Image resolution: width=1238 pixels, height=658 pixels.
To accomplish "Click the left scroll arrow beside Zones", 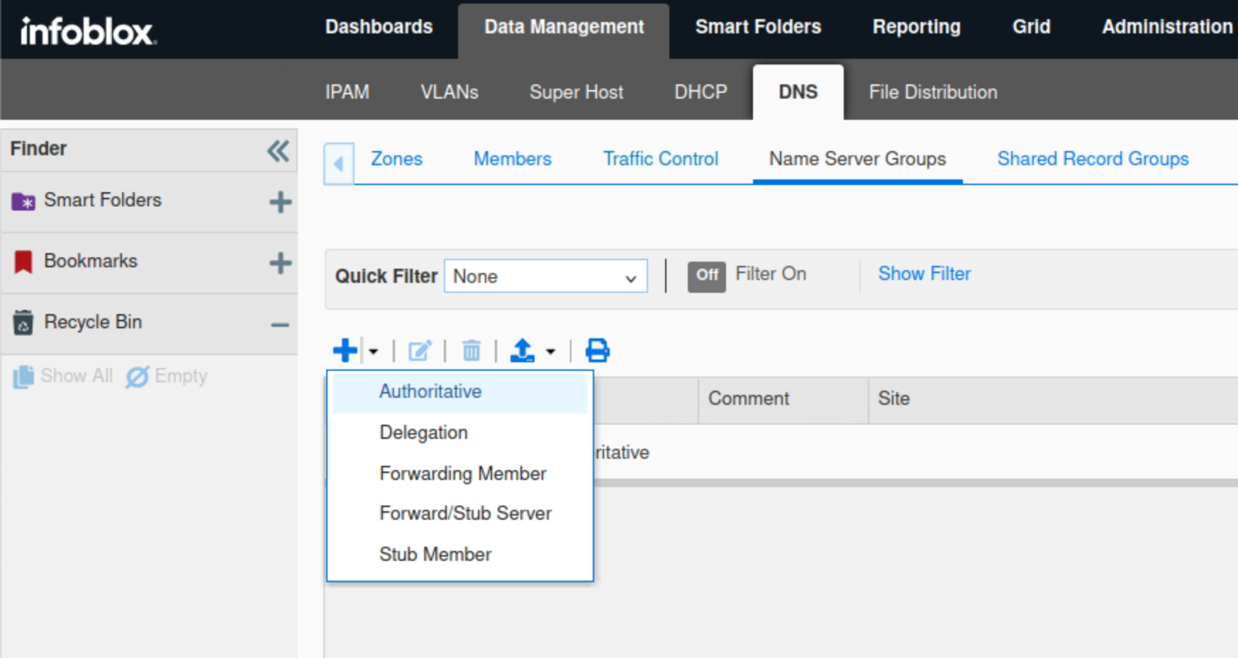I will (339, 164).
